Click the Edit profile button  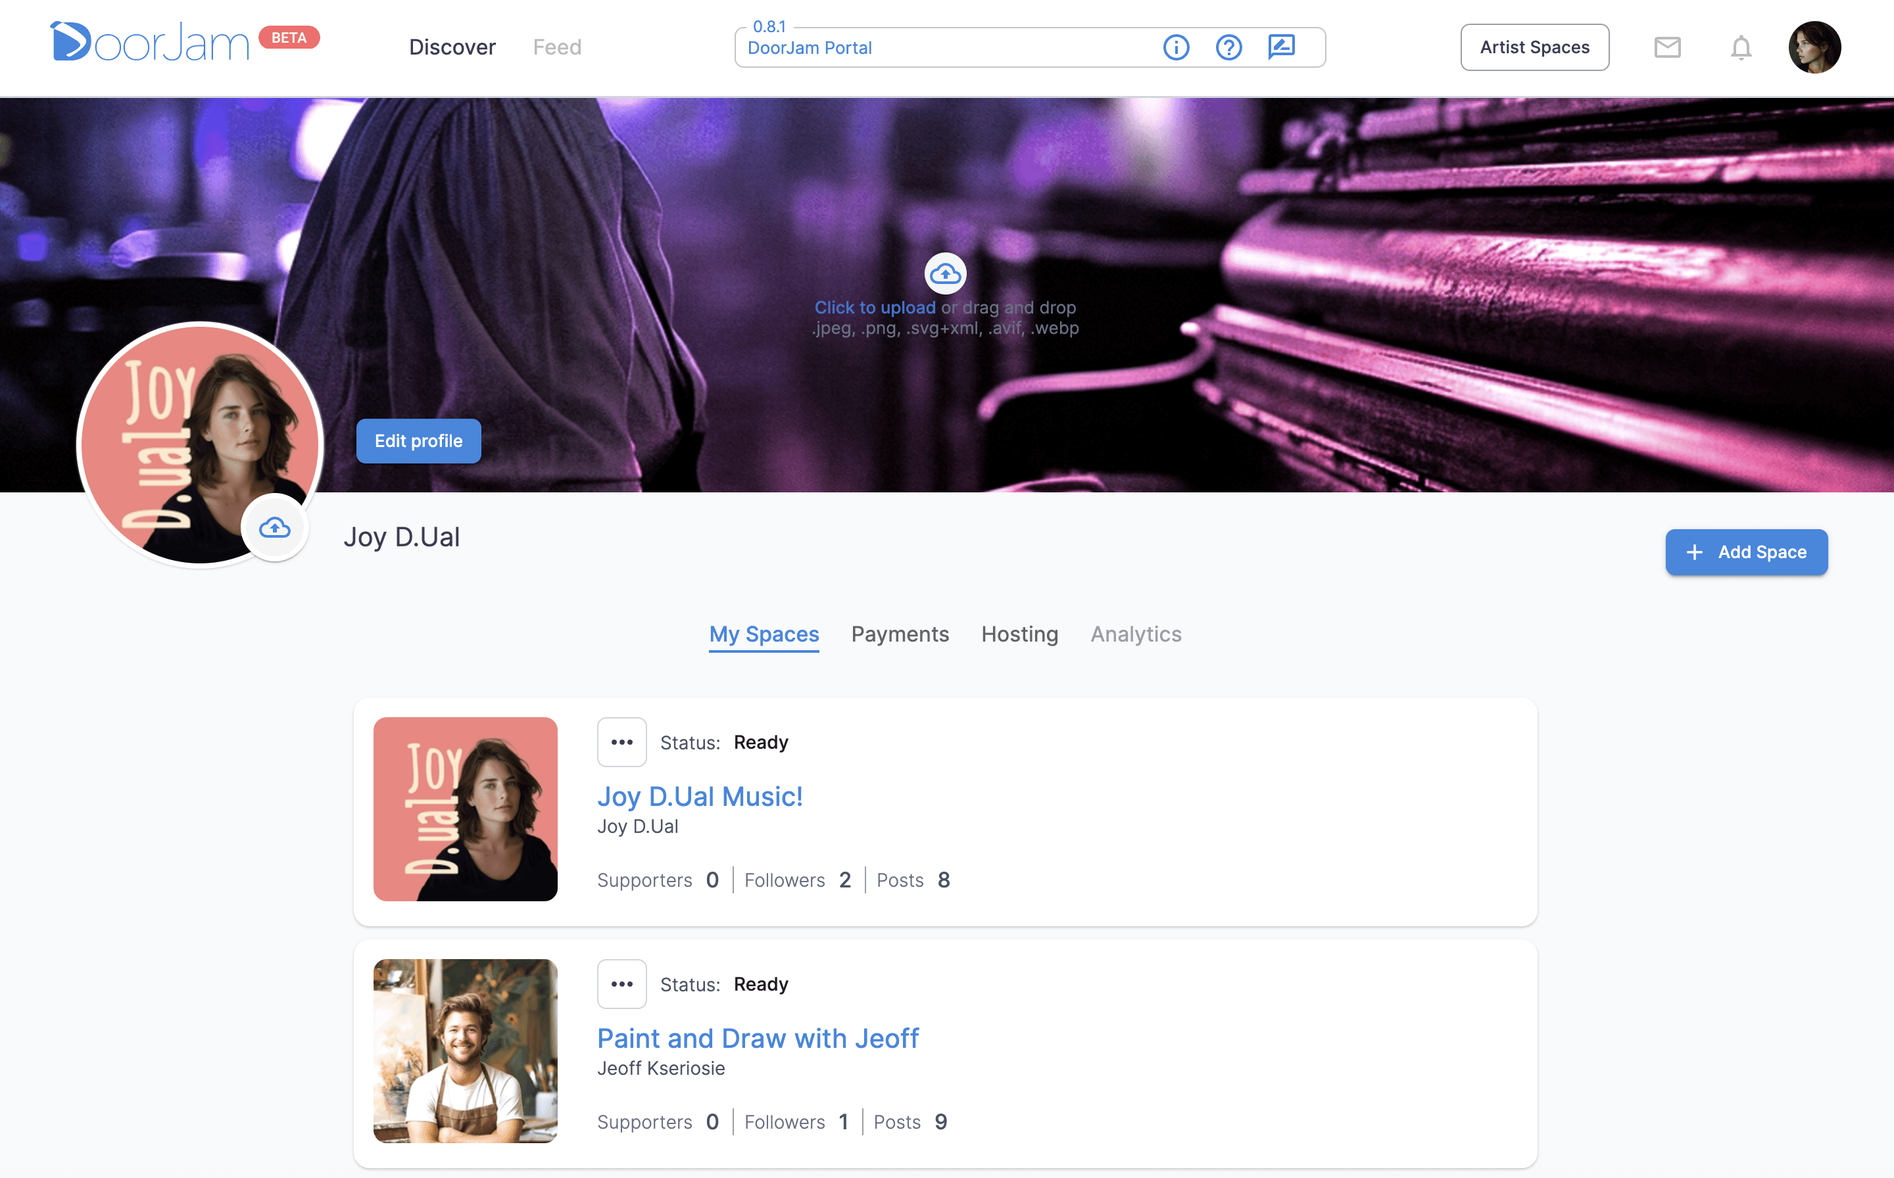pos(418,441)
